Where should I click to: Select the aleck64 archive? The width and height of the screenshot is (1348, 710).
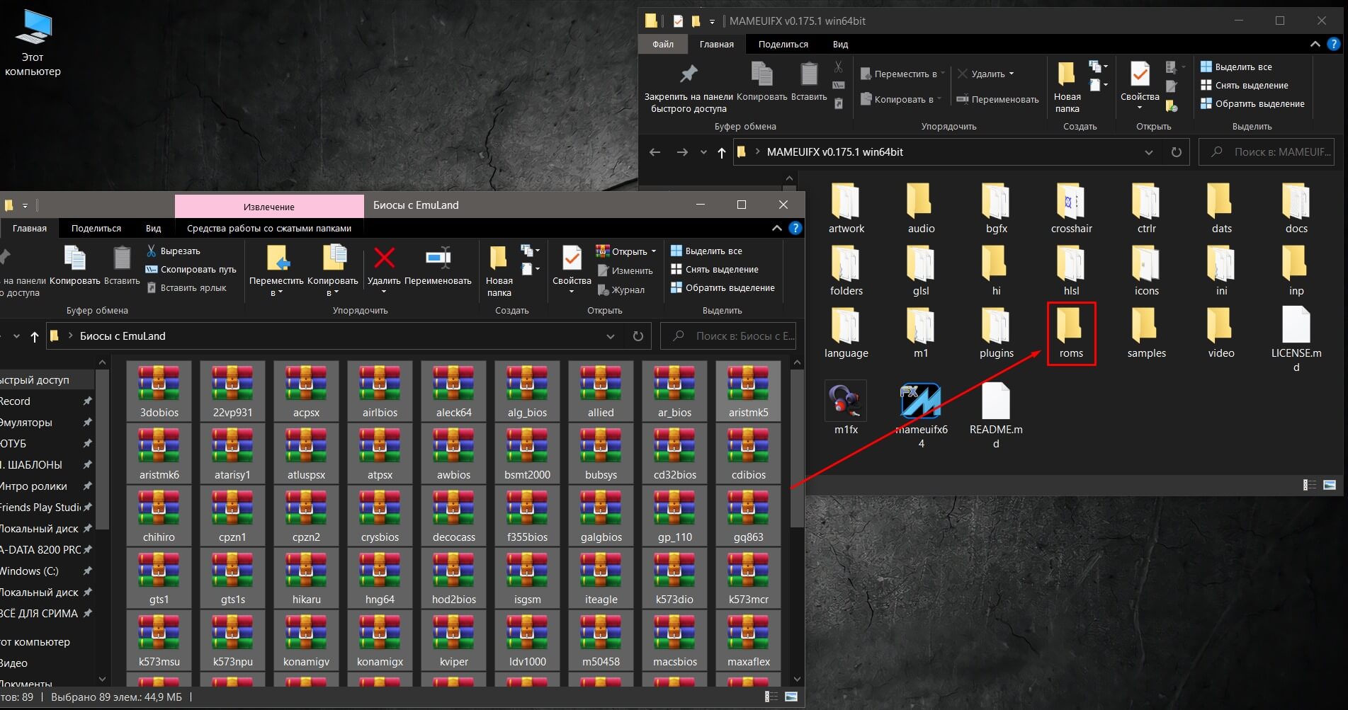tap(453, 391)
